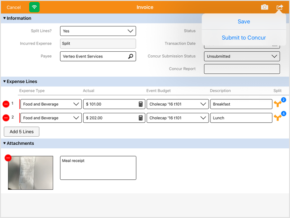This screenshot has height=218, width=290.
Task: Collapse the Expense Lines section
Action: [x=4, y=82]
